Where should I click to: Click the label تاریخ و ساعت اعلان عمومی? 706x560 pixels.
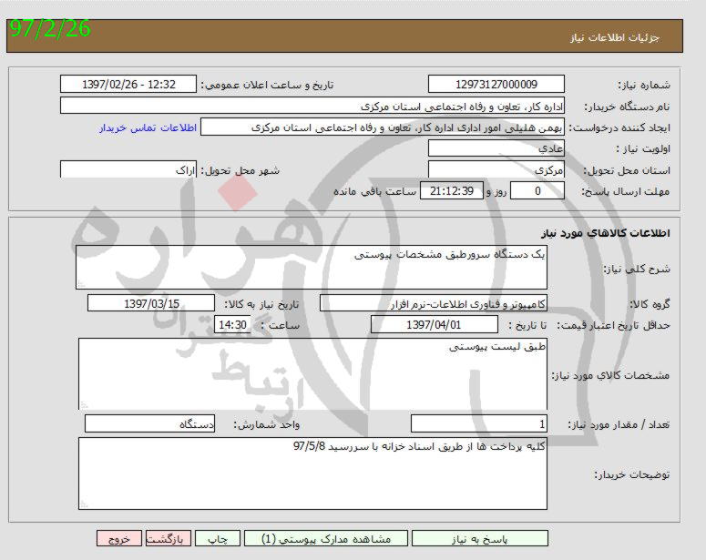[267, 85]
